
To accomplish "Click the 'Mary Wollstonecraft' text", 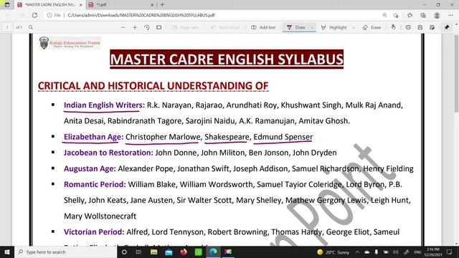I will (100, 216).
